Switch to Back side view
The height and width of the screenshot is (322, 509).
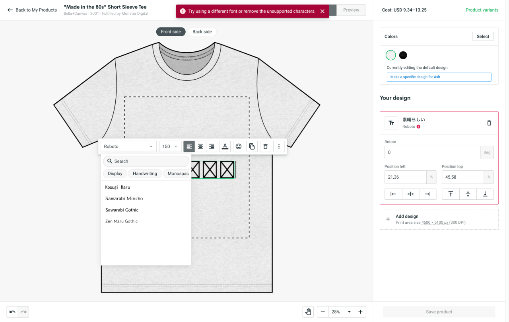pos(202,32)
